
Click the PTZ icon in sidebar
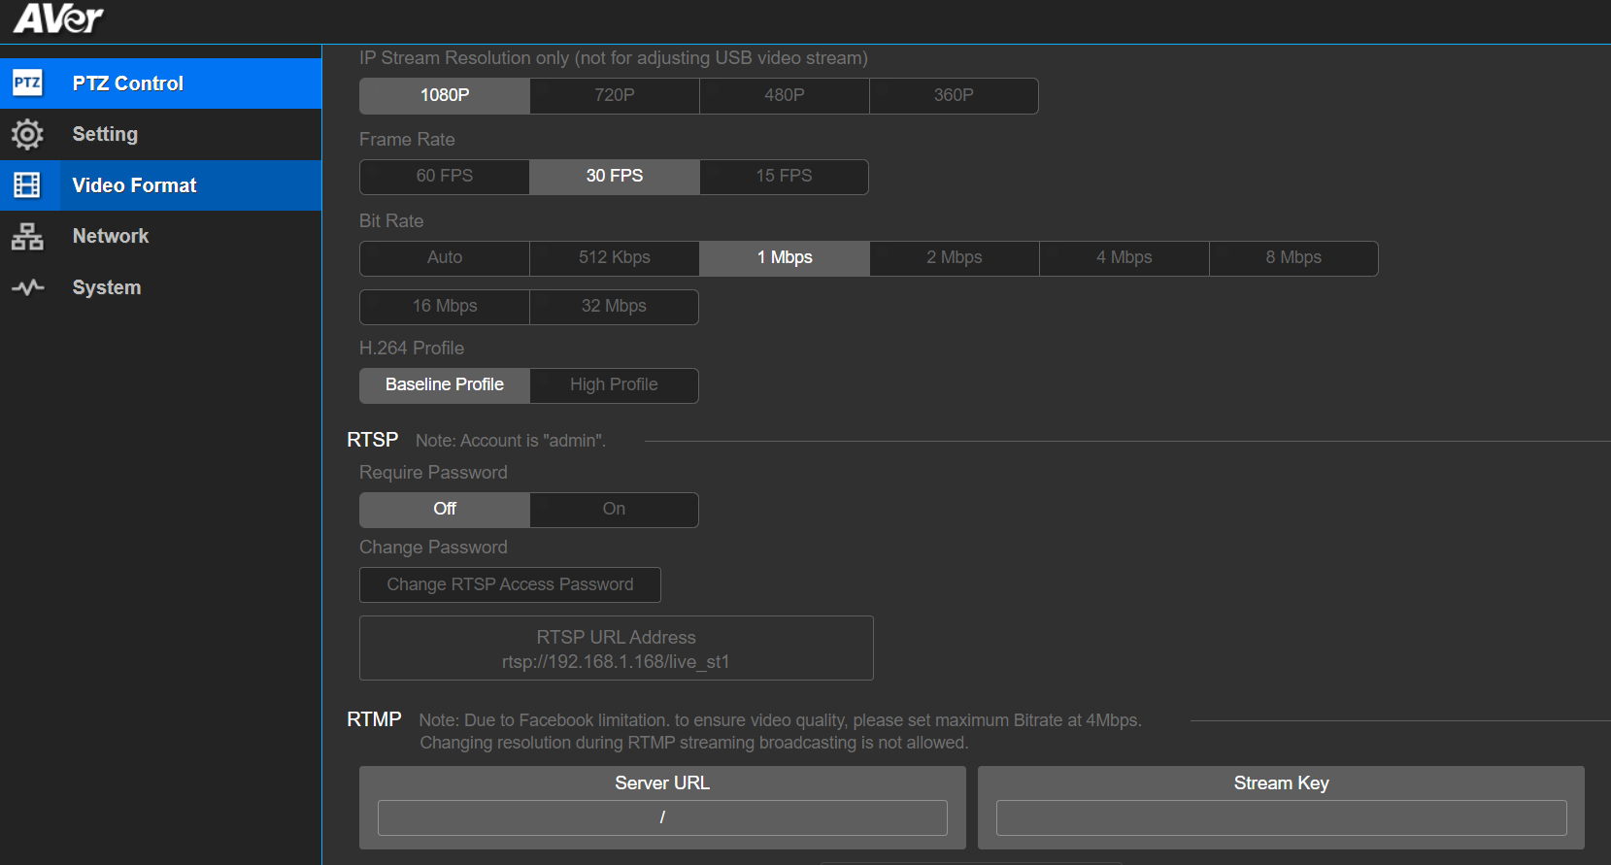click(x=27, y=83)
